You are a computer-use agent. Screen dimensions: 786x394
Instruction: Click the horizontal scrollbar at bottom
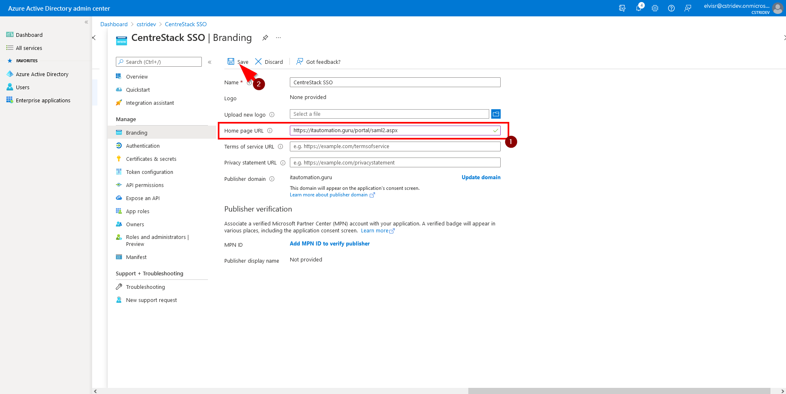(619, 391)
